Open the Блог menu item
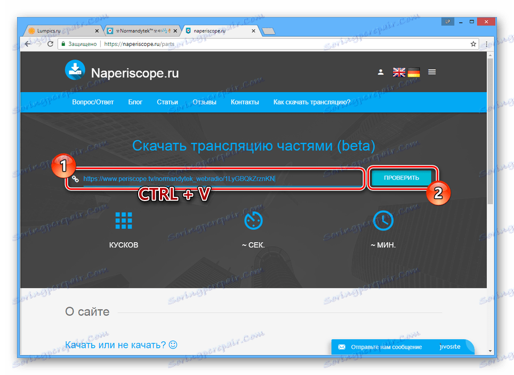 tap(135, 102)
